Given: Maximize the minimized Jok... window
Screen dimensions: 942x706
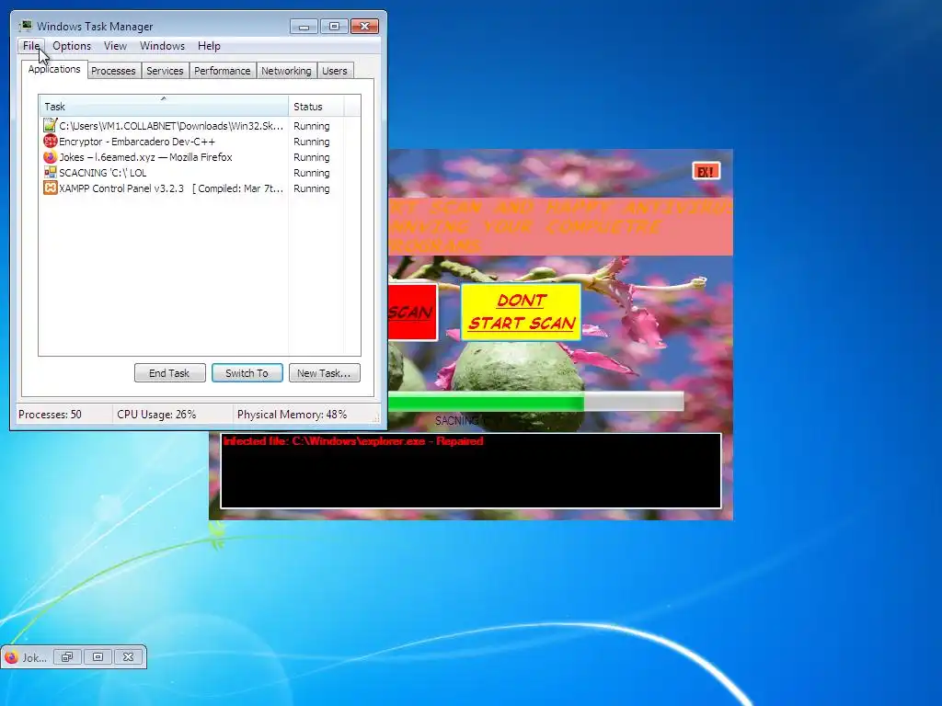Looking at the screenshot, I should tap(98, 656).
